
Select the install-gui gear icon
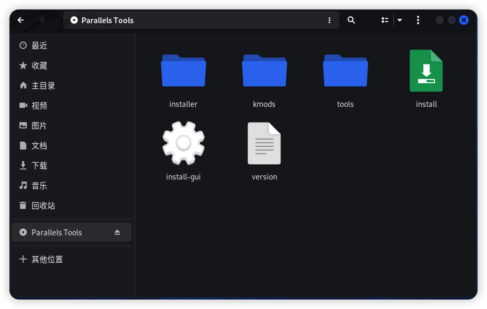184,143
